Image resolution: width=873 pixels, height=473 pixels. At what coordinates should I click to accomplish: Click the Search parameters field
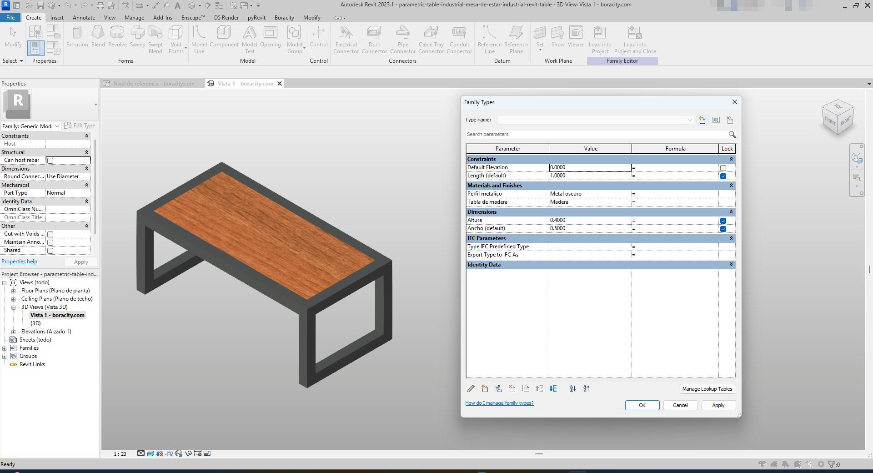[596, 134]
